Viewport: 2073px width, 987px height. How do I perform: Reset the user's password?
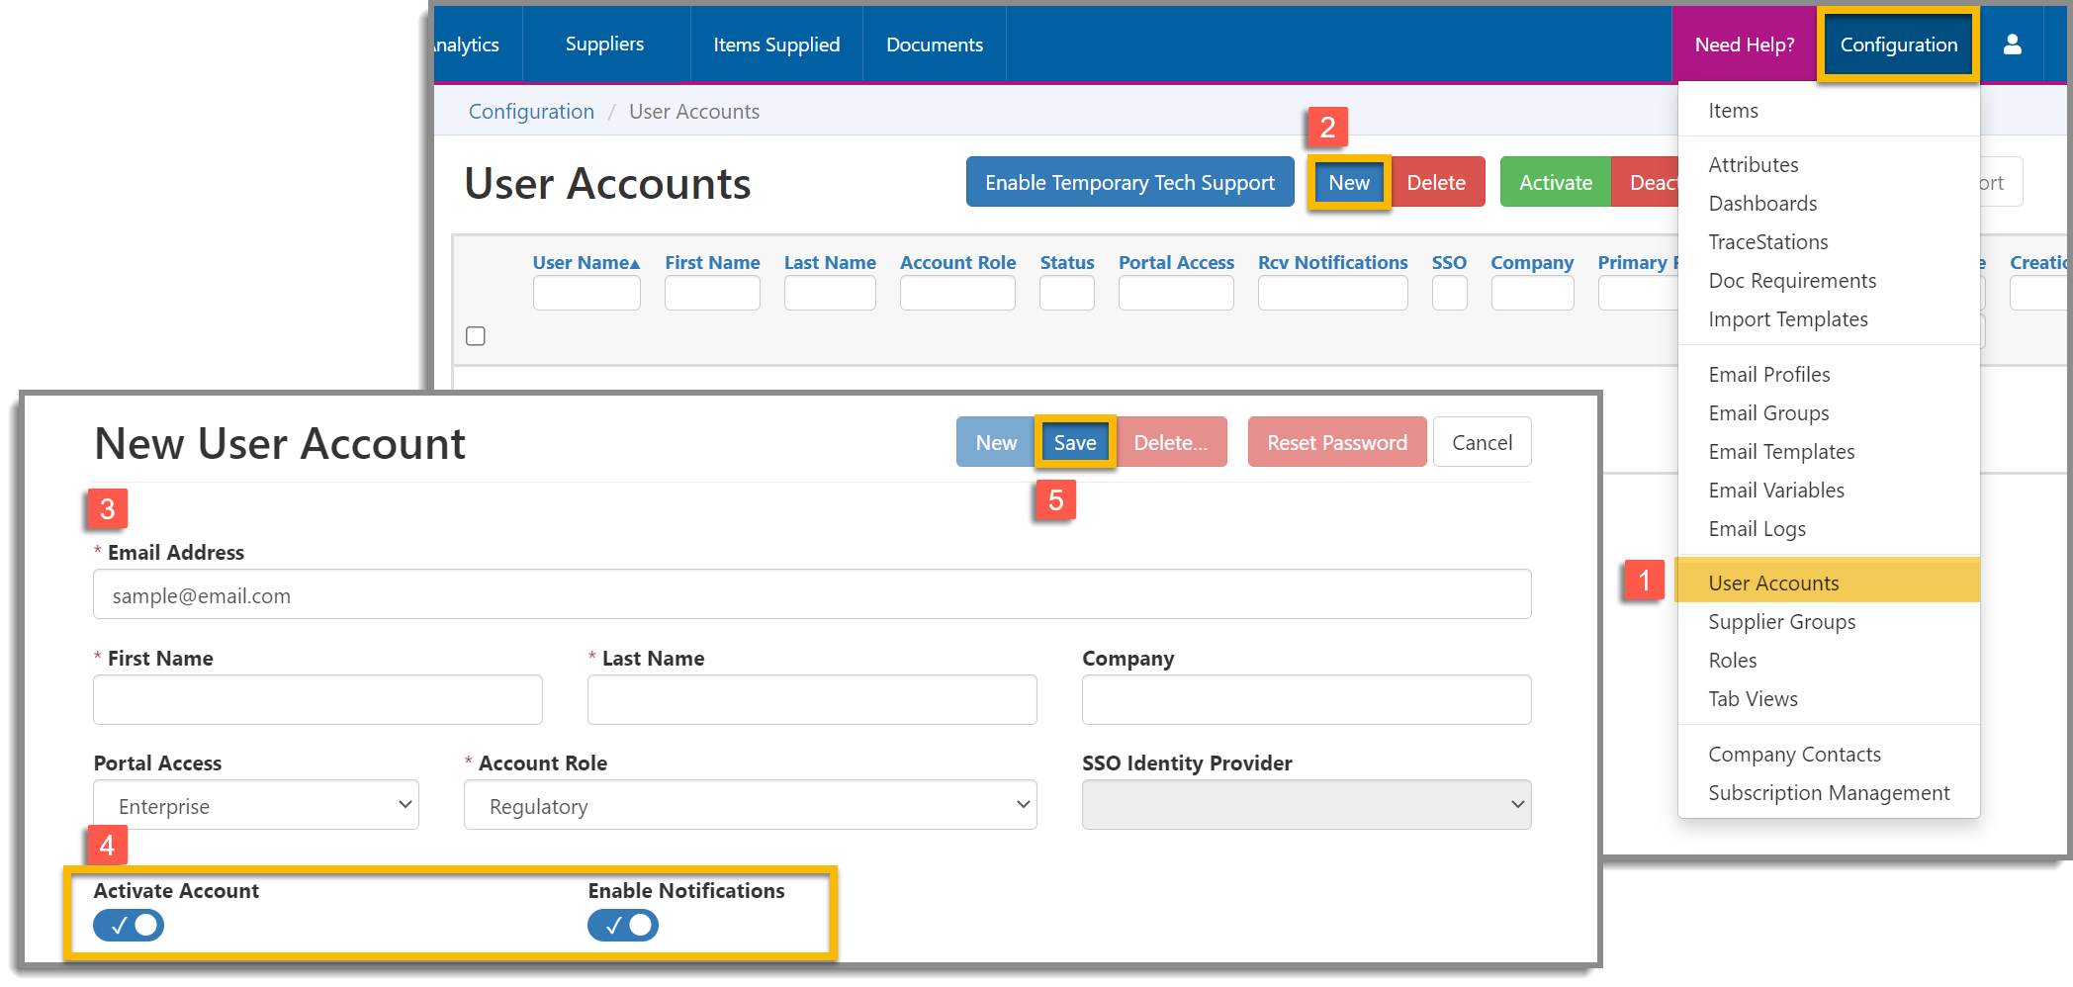(x=1336, y=442)
